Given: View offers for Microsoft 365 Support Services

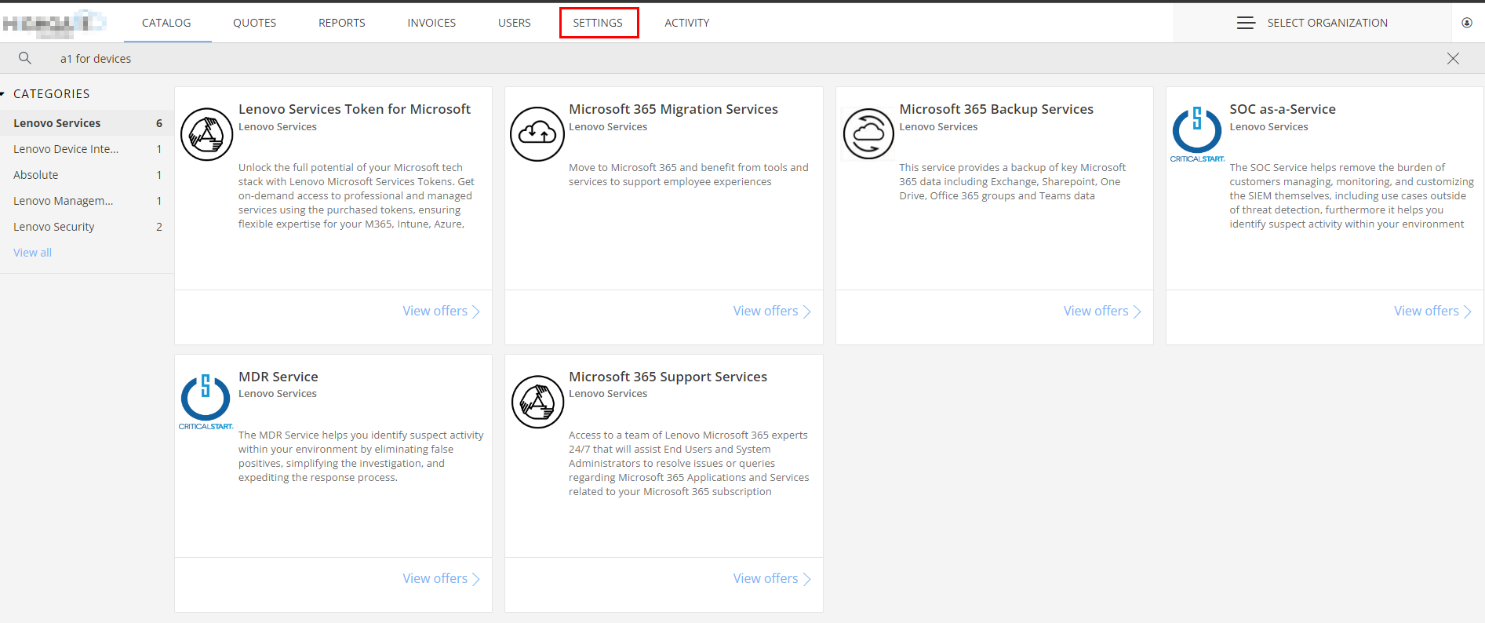Looking at the screenshot, I should pyautogui.click(x=772, y=579).
